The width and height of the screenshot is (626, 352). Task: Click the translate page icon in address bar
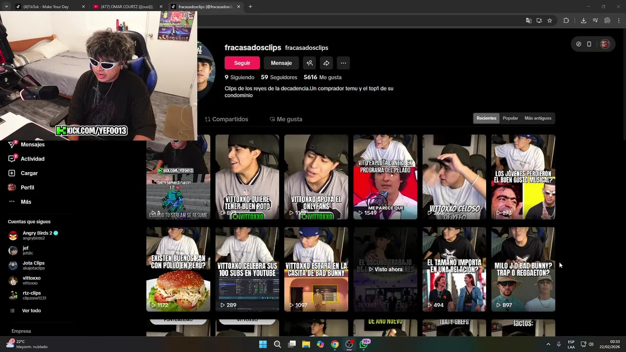coord(529,21)
